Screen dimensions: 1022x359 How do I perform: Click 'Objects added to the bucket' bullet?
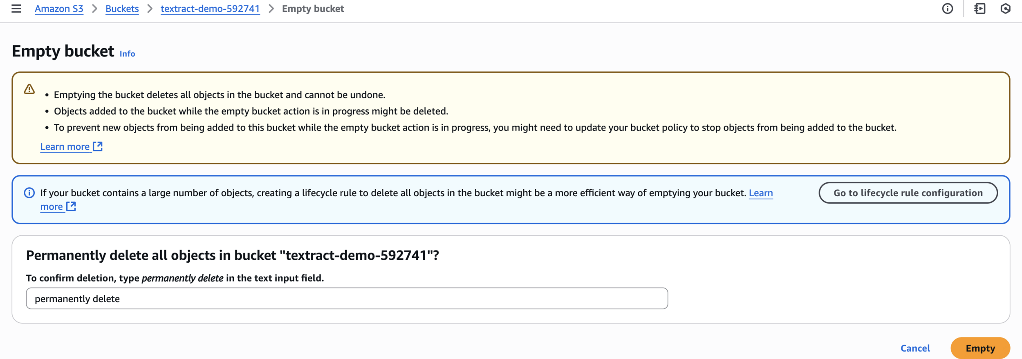tap(251, 111)
